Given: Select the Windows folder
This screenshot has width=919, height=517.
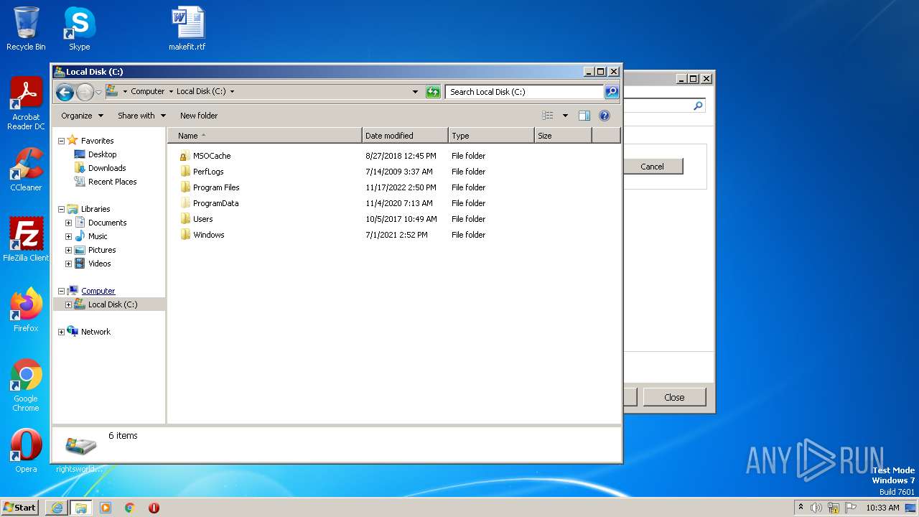Looking at the screenshot, I should (x=208, y=235).
